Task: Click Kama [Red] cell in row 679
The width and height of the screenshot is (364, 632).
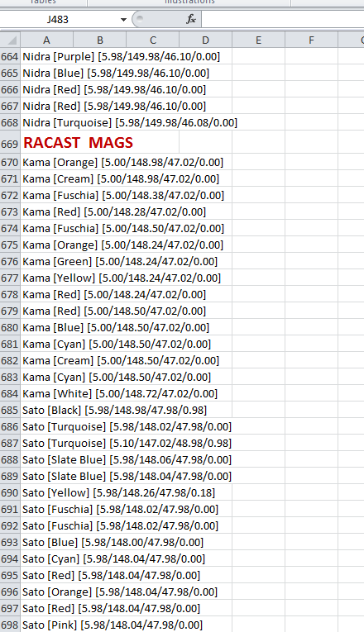Action: click(x=114, y=311)
